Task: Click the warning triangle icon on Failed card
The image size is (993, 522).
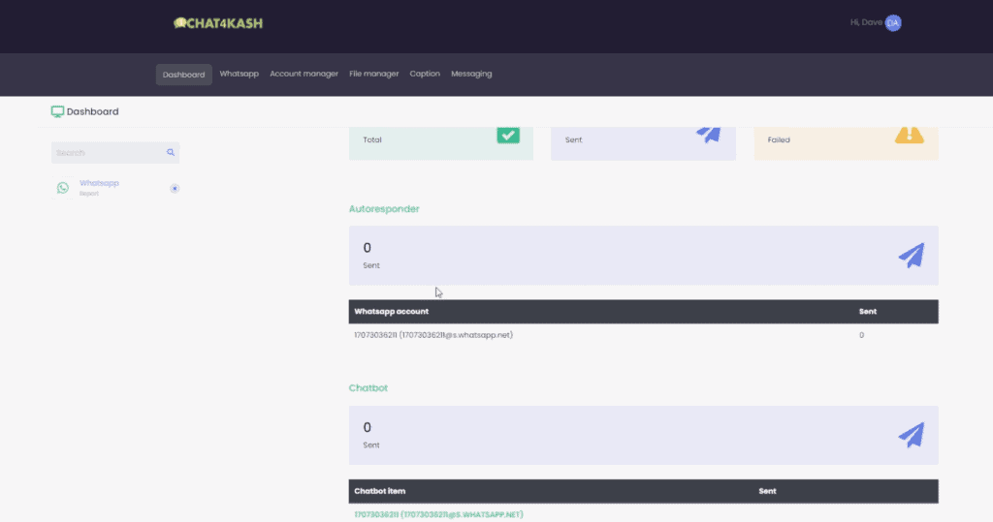Action: [x=910, y=135]
